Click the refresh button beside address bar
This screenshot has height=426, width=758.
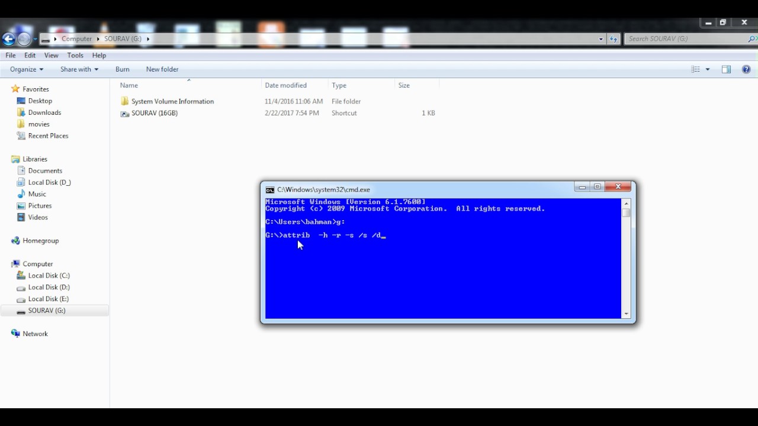tap(614, 39)
